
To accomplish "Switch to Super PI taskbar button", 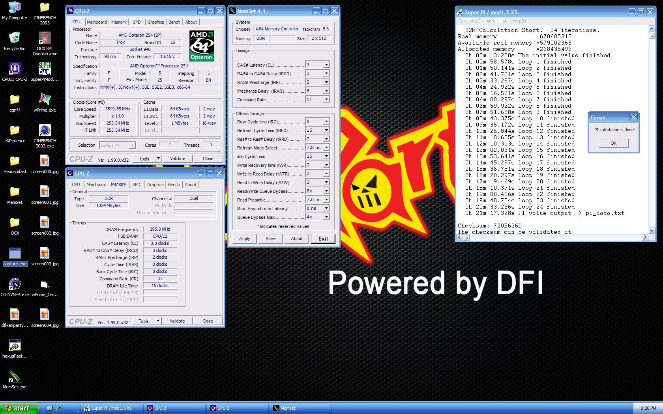I will 111,408.
